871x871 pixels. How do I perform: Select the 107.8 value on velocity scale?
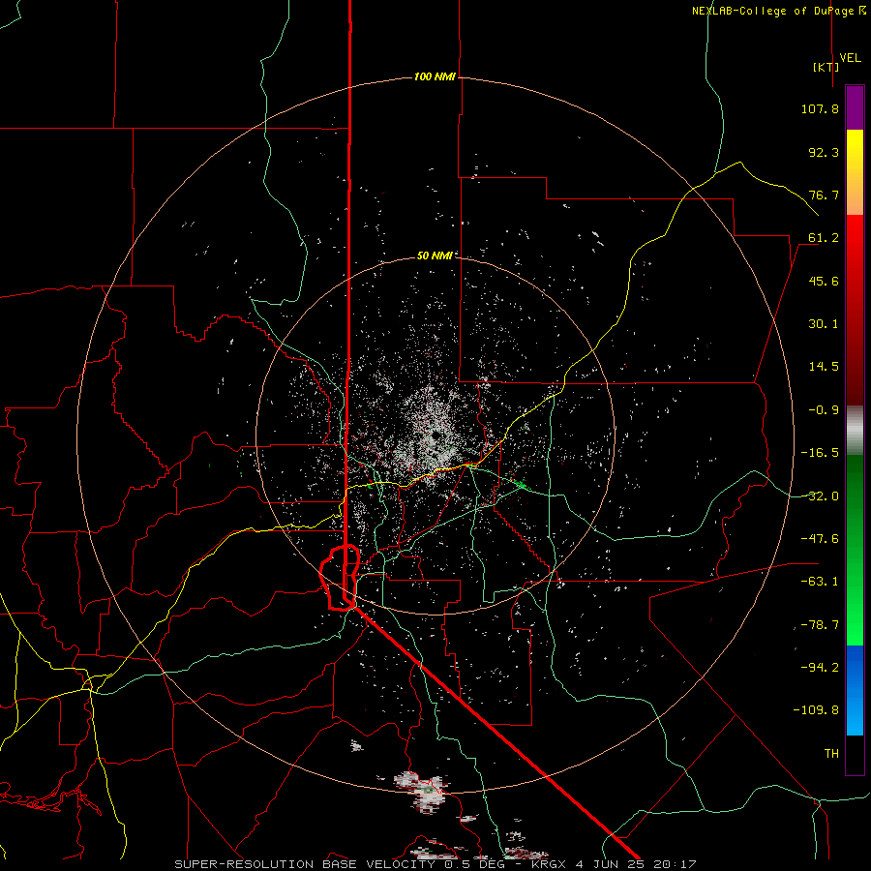[820, 108]
